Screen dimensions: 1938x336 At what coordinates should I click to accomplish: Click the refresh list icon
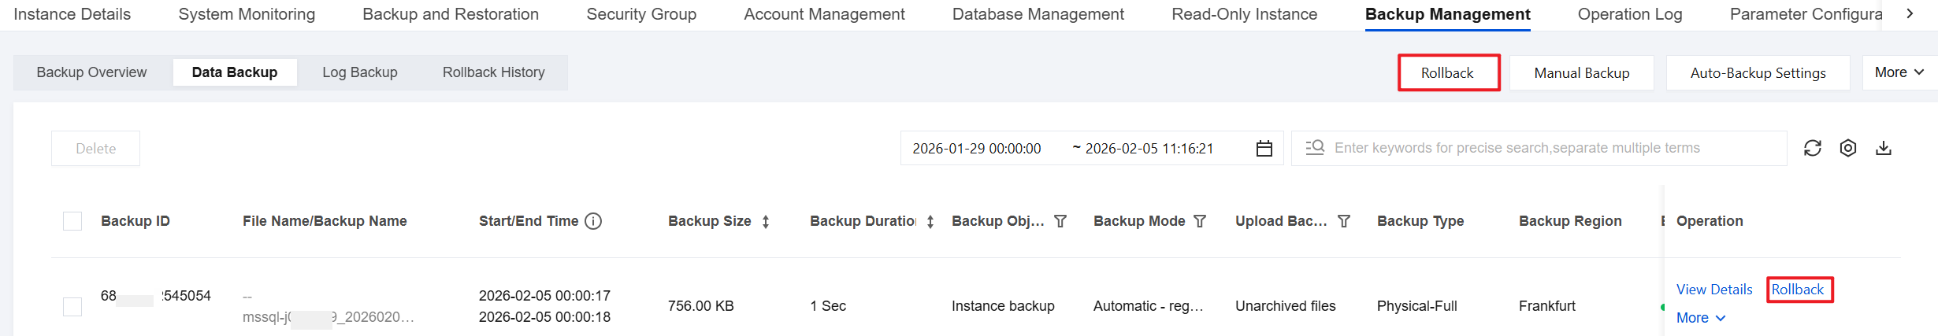[1812, 148]
